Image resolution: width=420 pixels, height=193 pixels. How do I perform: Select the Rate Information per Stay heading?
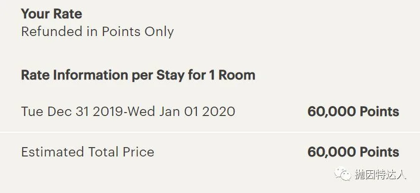coord(138,75)
